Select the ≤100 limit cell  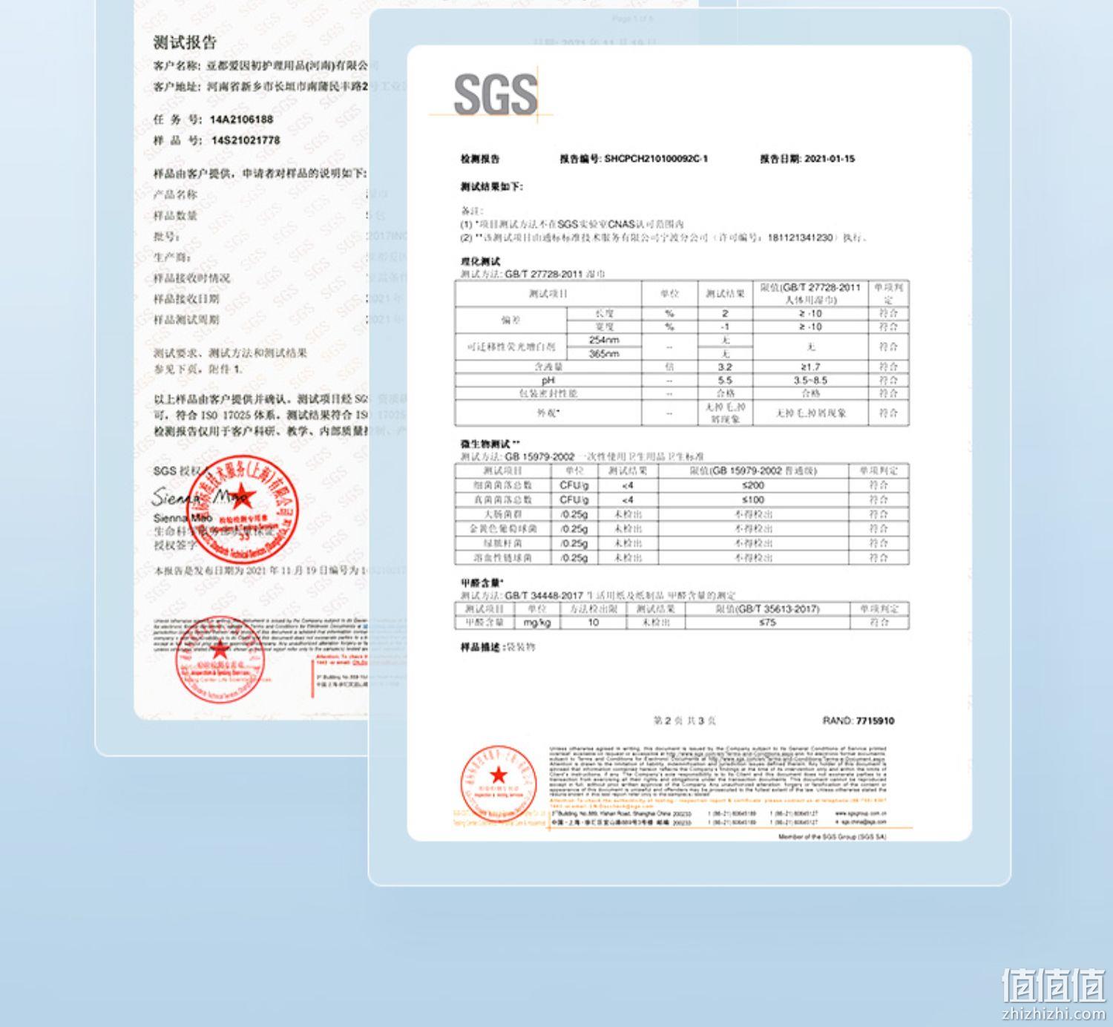753,499
